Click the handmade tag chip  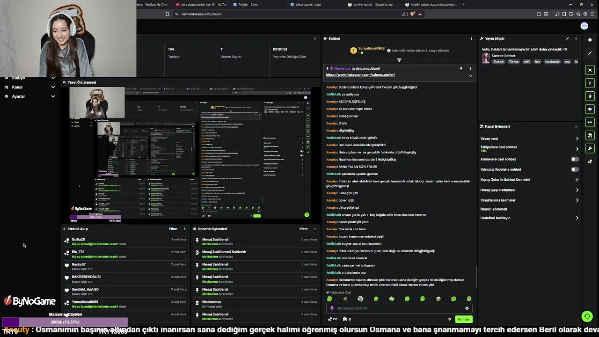[552, 62]
